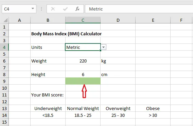Select row 3 header
The height and width of the screenshot is (126, 193).
coord(4,40)
